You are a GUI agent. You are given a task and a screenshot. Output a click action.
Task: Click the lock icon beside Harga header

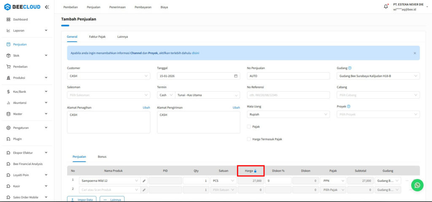(255, 171)
